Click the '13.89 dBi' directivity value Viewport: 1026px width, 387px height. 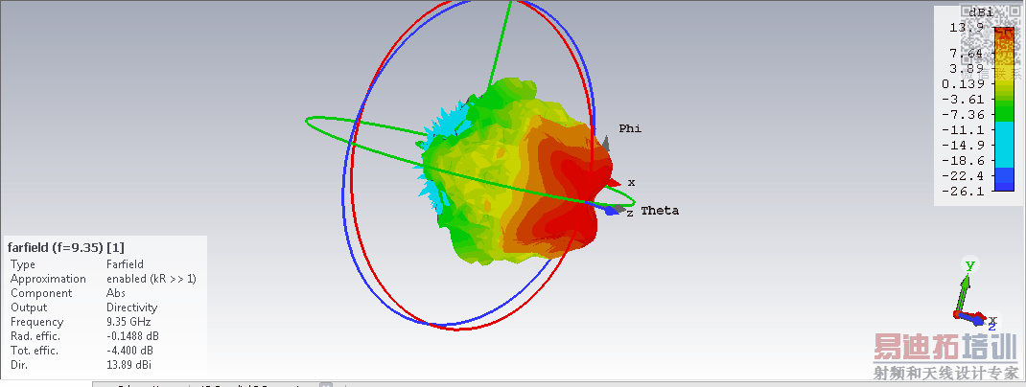click(128, 365)
